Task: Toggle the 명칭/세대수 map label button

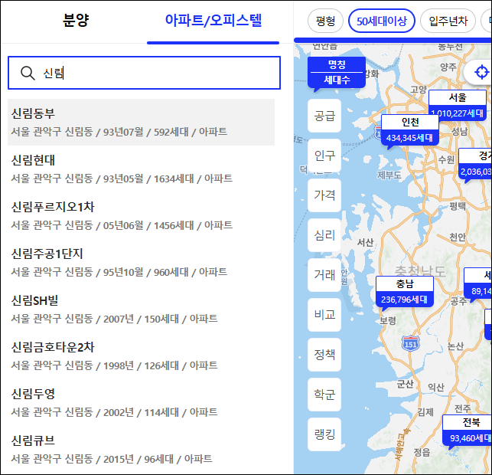Action: click(336, 72)
